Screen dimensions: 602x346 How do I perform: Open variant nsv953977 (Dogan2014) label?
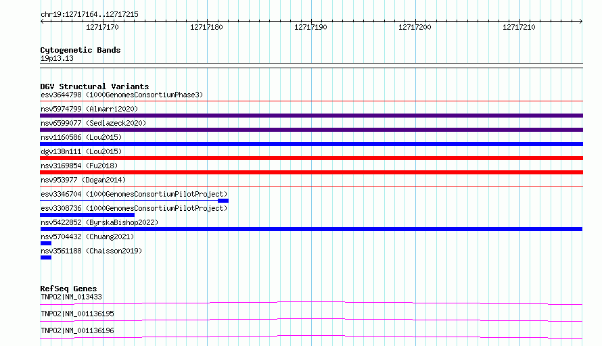click(83, 180)
